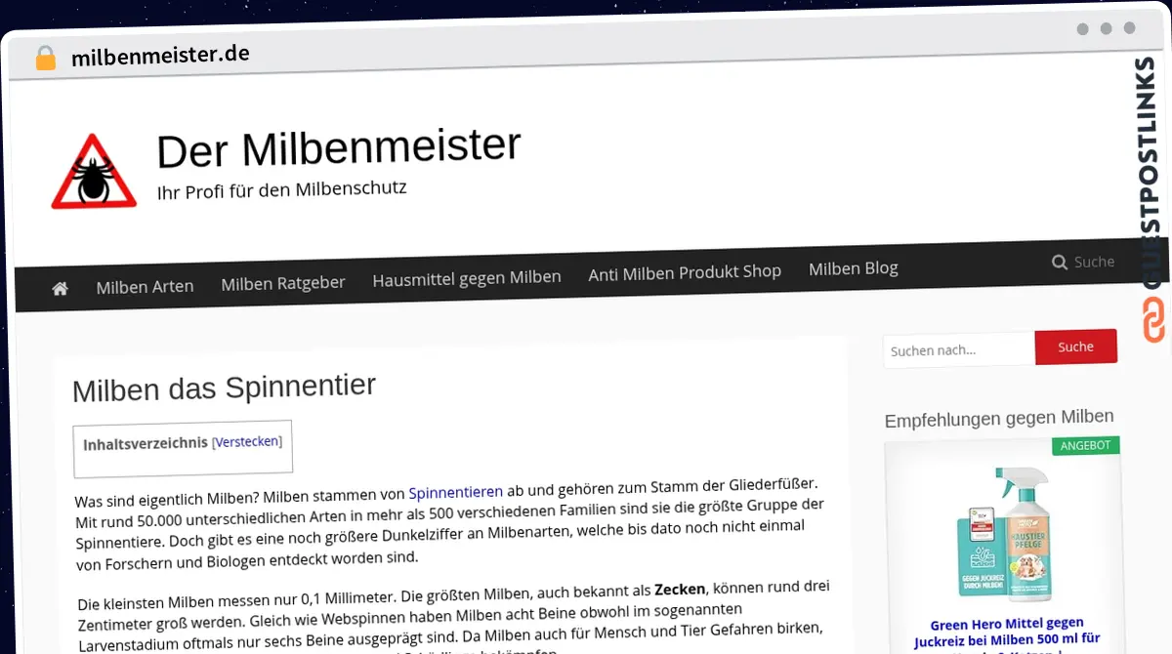The width and height of the screenshot is (1172, 654).
Task: Click the padlock icon in the address bar
Action: click(x=45, y=58)
